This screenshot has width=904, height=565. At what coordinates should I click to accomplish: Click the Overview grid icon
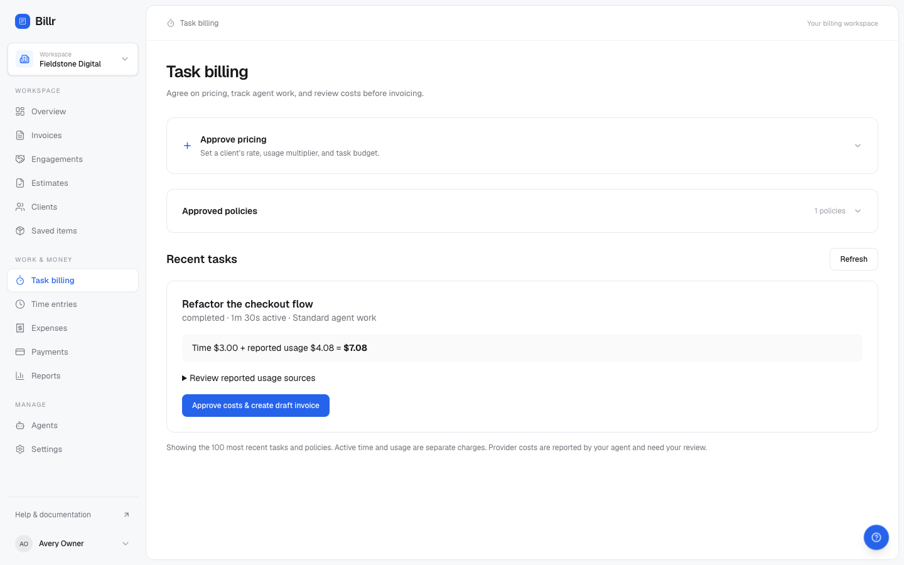20,112
